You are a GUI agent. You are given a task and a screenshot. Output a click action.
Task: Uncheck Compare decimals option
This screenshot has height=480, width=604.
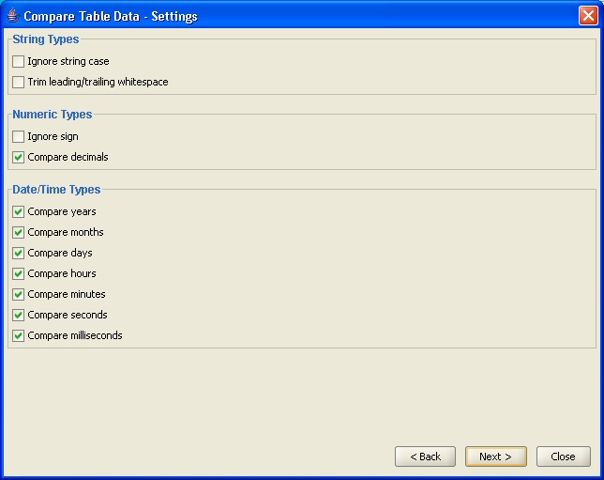(x=18, y=158)
